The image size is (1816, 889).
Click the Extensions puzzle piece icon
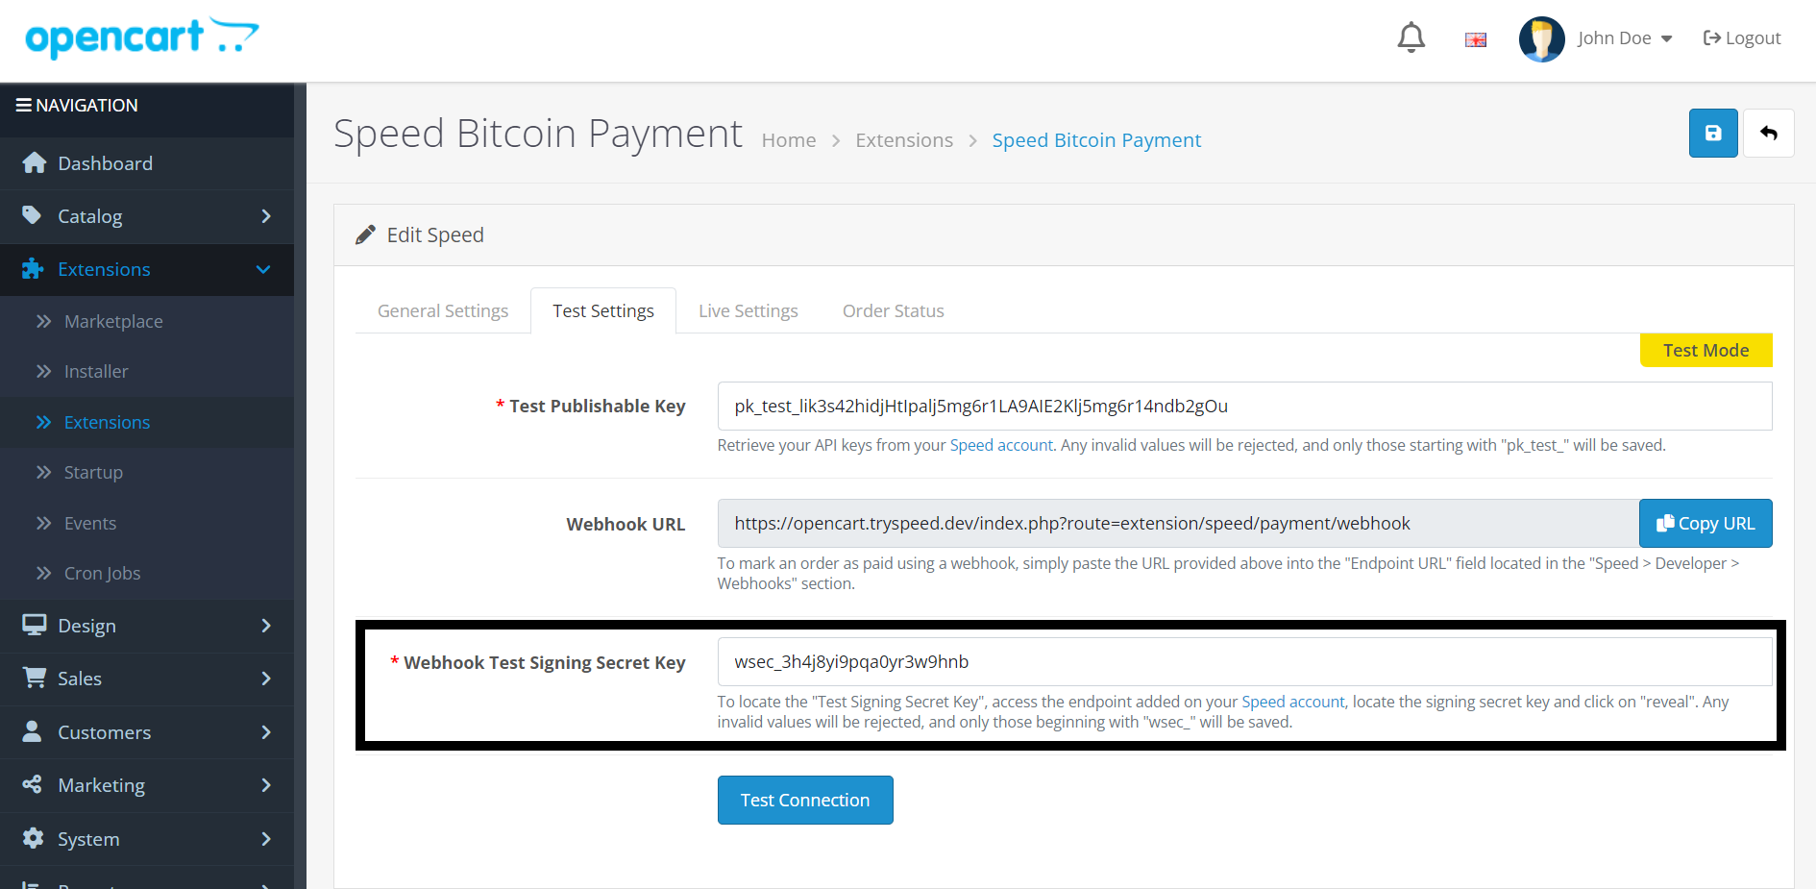(33, 269)
